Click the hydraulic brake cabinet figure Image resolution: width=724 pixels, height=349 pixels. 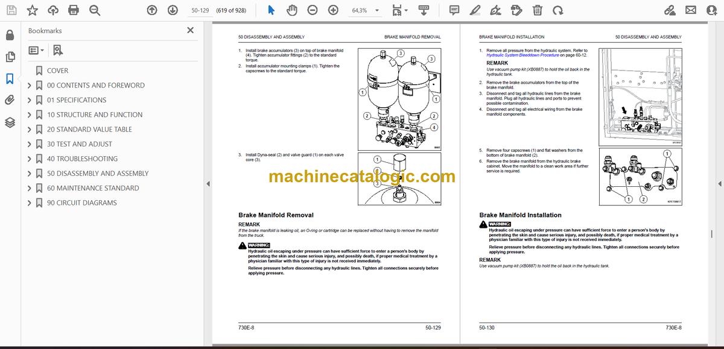point(640,96)
